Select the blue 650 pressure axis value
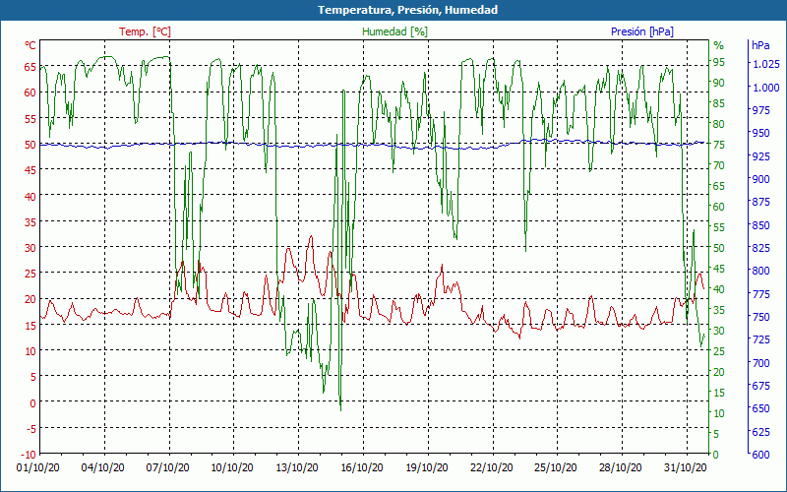Image resolution: width=787 pixels, height=492 pixels. coord(760,408)
